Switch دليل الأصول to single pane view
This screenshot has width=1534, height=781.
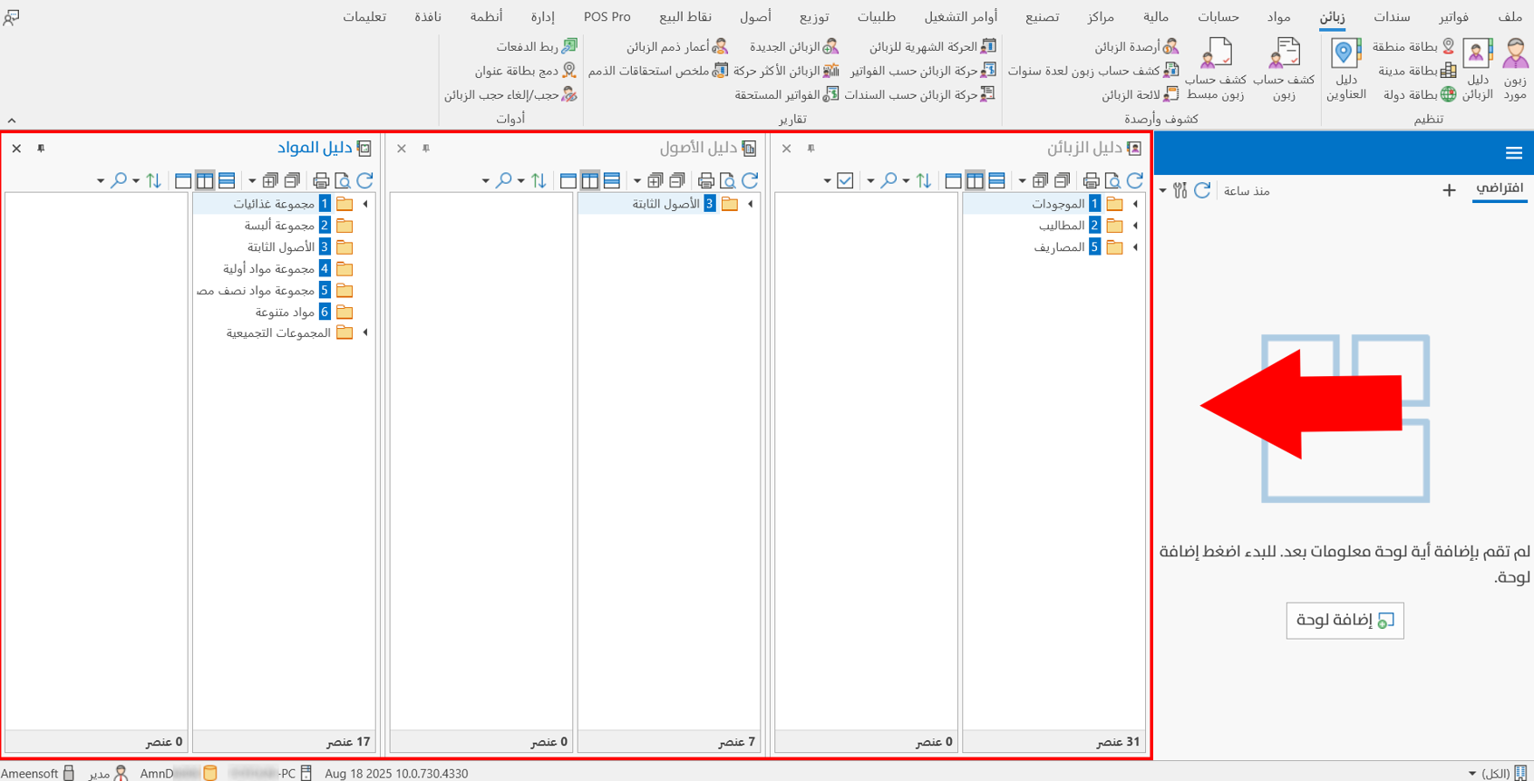[x=568, y=180]
